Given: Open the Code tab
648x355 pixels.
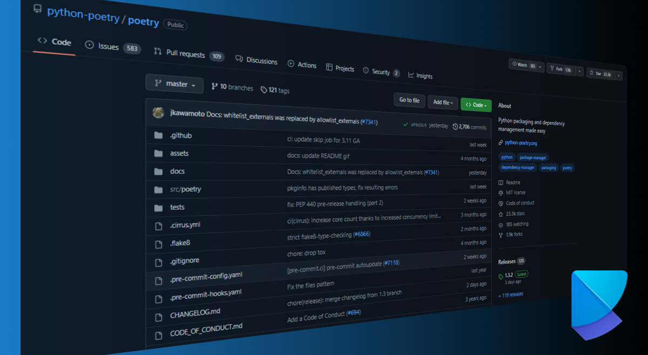Looking at the screenshot, I should [x=54, y=42].
